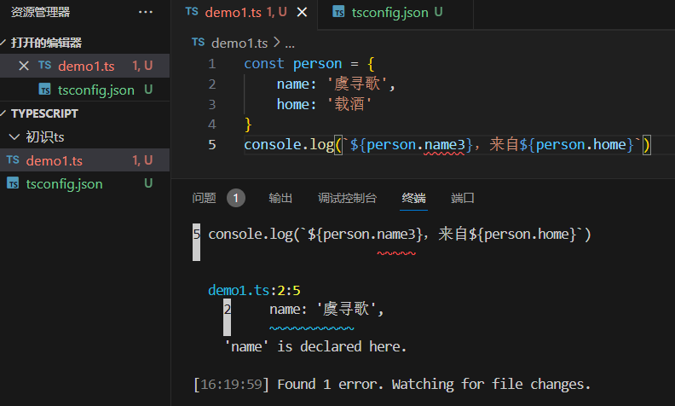Click "'name' is declared here." terminal text
Viewport: 675px width, 406px height.
click(316, 346)
